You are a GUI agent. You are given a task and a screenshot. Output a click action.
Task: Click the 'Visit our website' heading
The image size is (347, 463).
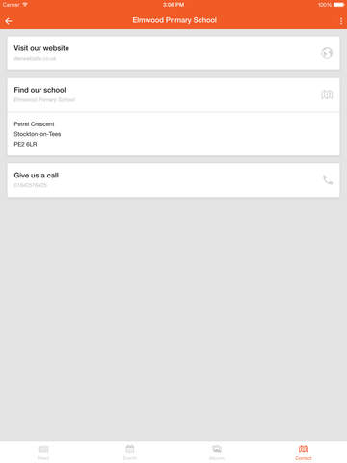[x=41, y=48]
